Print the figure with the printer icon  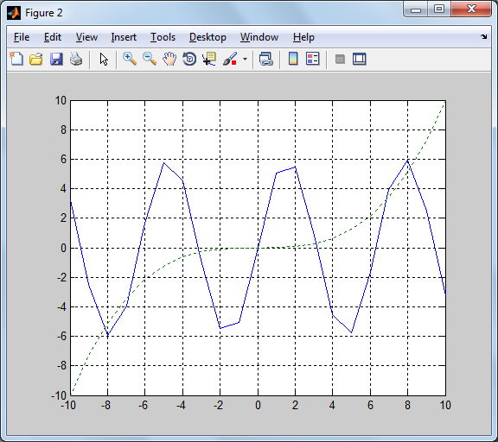click(x=76, y=60)
